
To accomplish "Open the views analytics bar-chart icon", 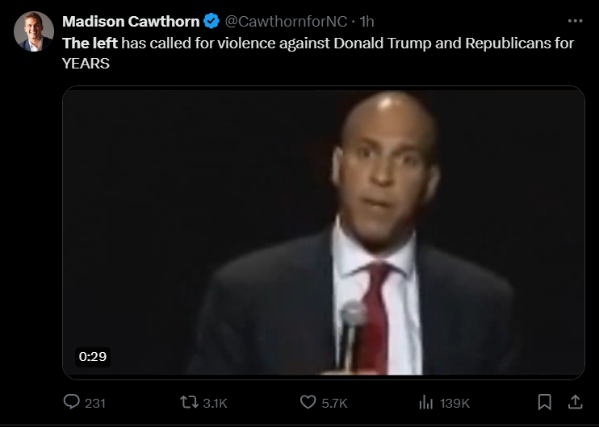I will (x=426, y=402).
